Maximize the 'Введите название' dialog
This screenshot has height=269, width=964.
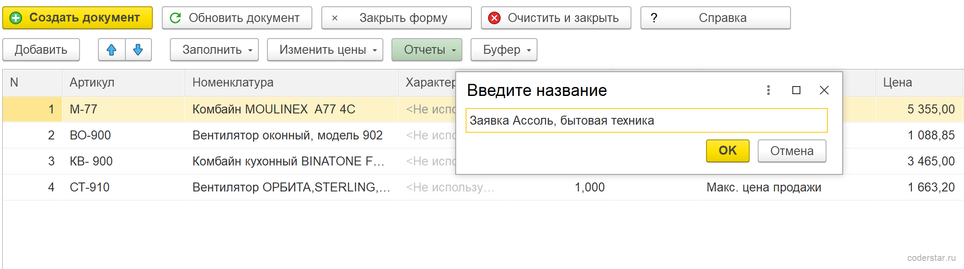[796, 90]
